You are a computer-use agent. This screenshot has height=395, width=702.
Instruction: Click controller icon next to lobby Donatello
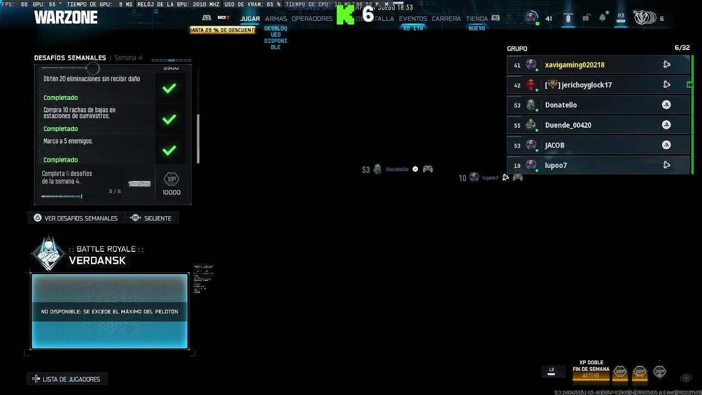[428, 170]
